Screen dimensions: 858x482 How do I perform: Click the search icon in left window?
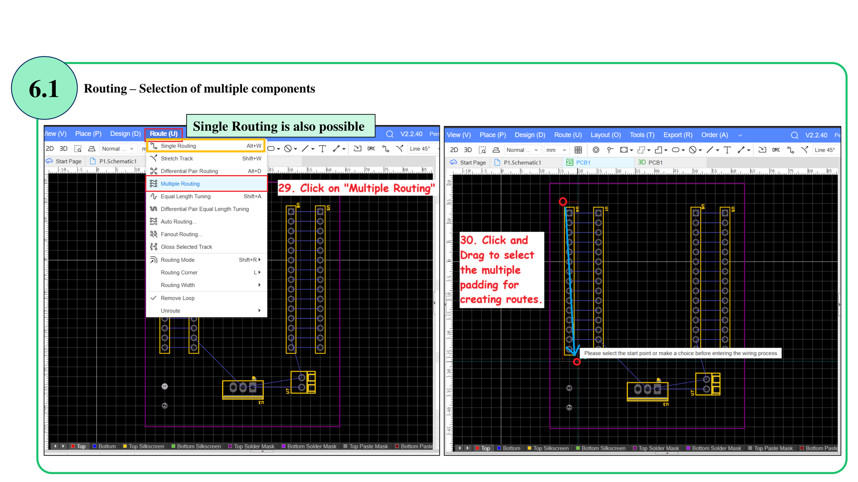390,134
